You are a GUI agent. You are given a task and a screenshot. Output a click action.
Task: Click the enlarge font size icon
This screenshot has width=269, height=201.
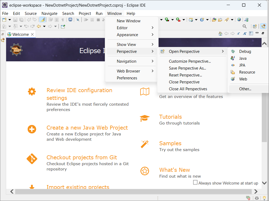tap(245, 33)
